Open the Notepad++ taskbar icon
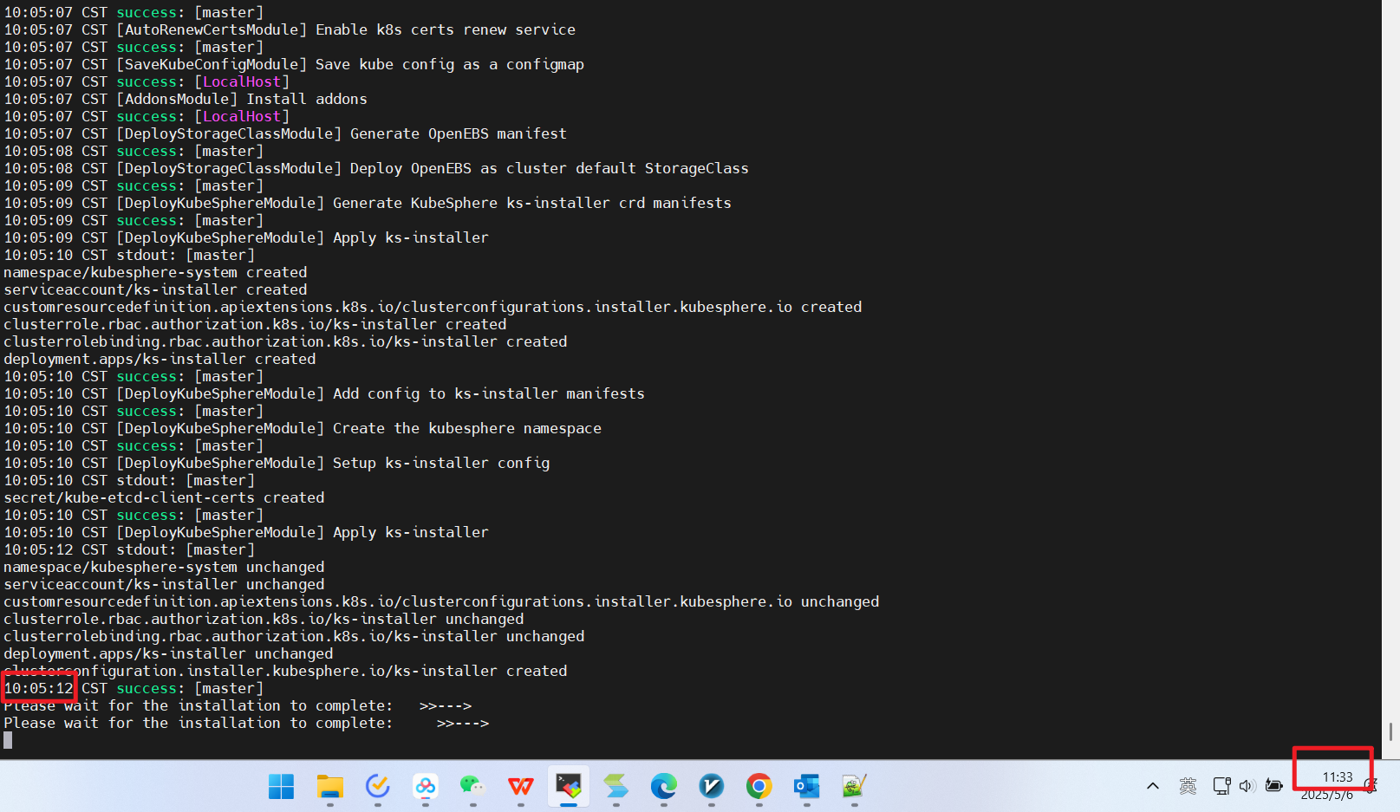The height and width of the screenshot is (812, 1400). click(x=854, y=786)
